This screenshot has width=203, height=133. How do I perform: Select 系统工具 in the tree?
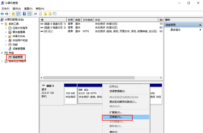coord(14,24)
